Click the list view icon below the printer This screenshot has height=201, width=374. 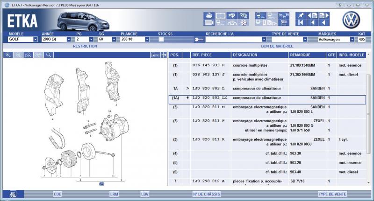coord(209,23)
